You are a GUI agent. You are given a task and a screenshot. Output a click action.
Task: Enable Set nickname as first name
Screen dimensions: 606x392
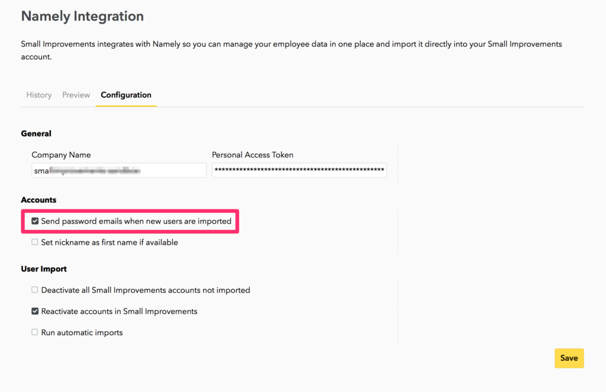[35, 242]
